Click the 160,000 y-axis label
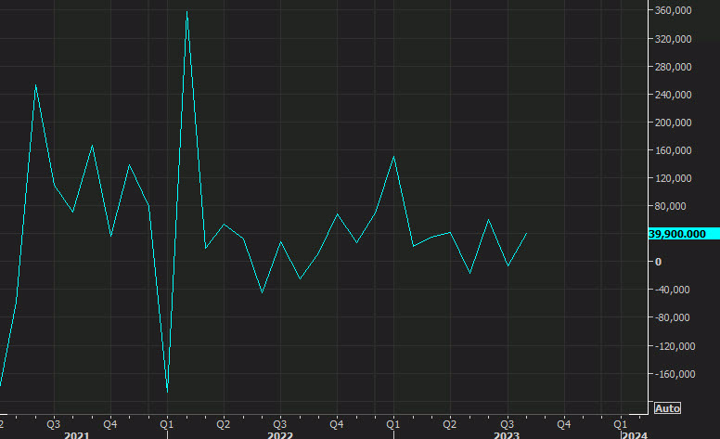The image size is (720, 439). click(675, 150)
